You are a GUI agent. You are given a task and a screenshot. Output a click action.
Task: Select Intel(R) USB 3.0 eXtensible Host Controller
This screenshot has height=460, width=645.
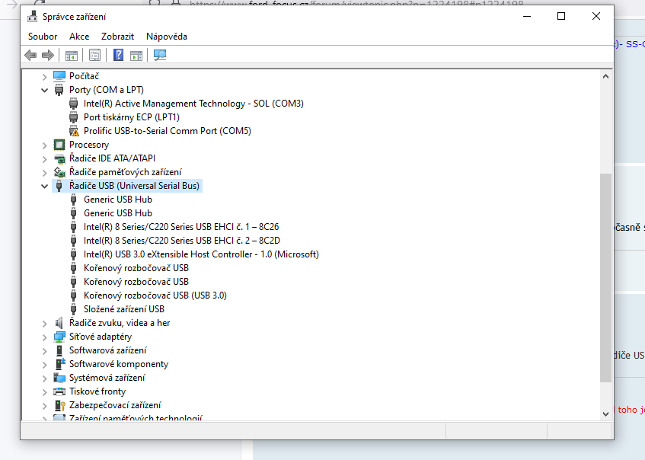pos(201,254)
